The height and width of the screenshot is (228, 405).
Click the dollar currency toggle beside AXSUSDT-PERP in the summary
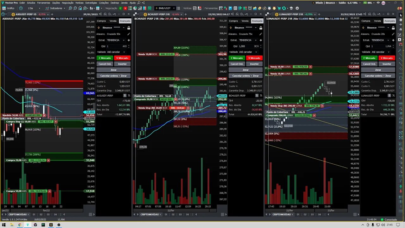pyautogui.click(x=125, y=95)
